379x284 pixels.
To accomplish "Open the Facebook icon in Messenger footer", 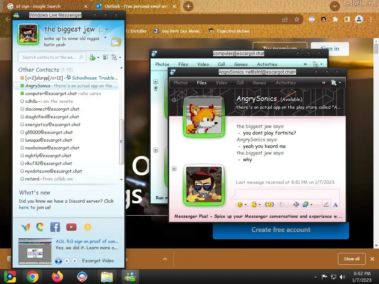I will 55,227.
